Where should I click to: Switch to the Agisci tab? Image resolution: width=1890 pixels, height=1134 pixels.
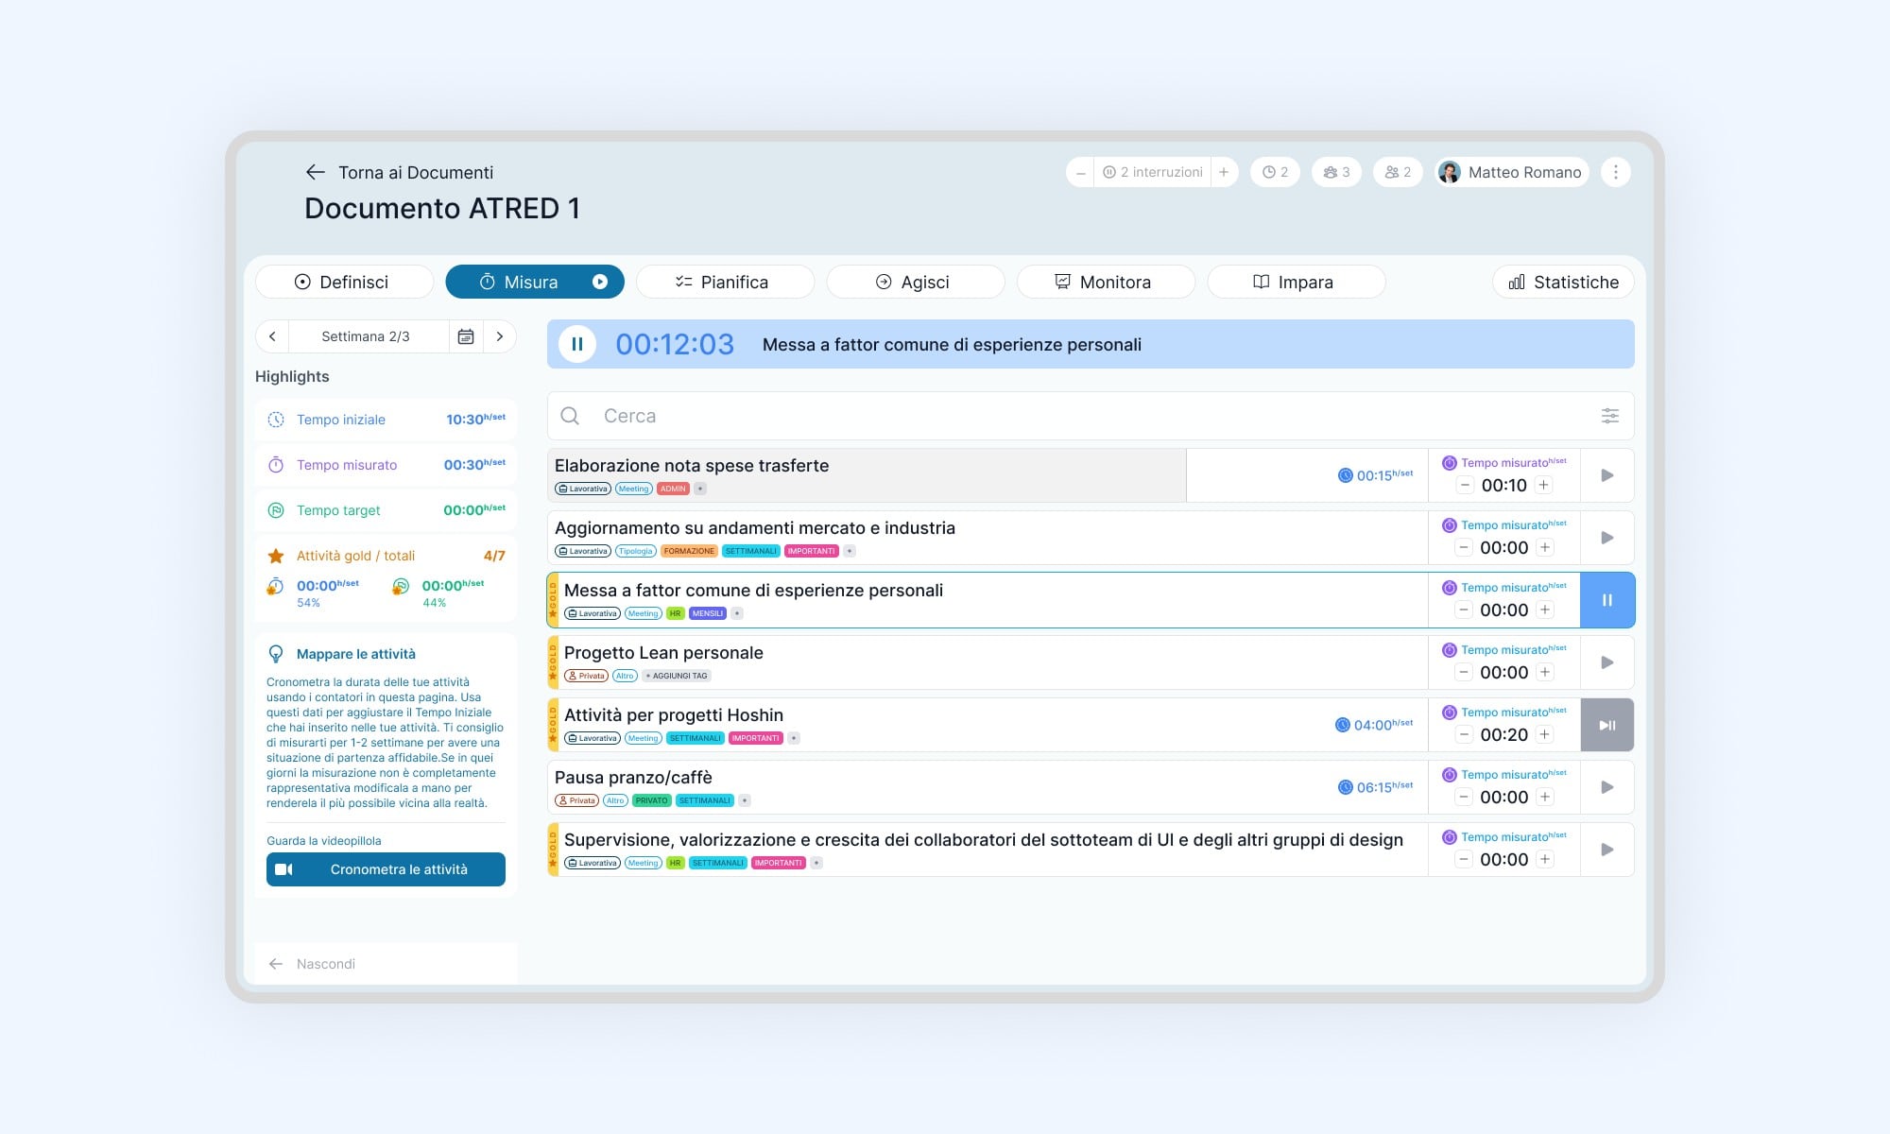pos(915,282)
